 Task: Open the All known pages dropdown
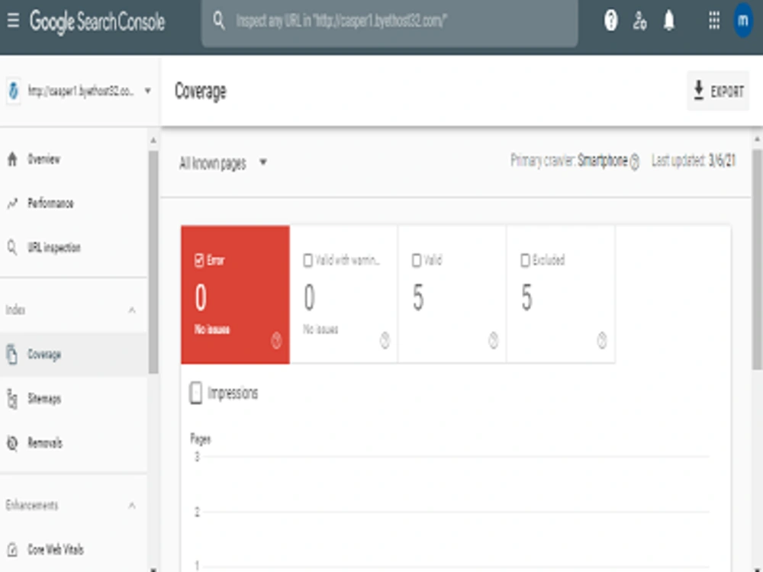(224, 163)
